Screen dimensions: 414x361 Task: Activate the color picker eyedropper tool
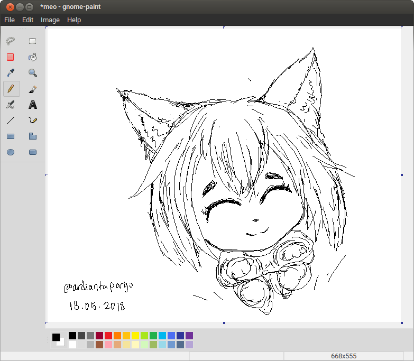coord(11,73)
